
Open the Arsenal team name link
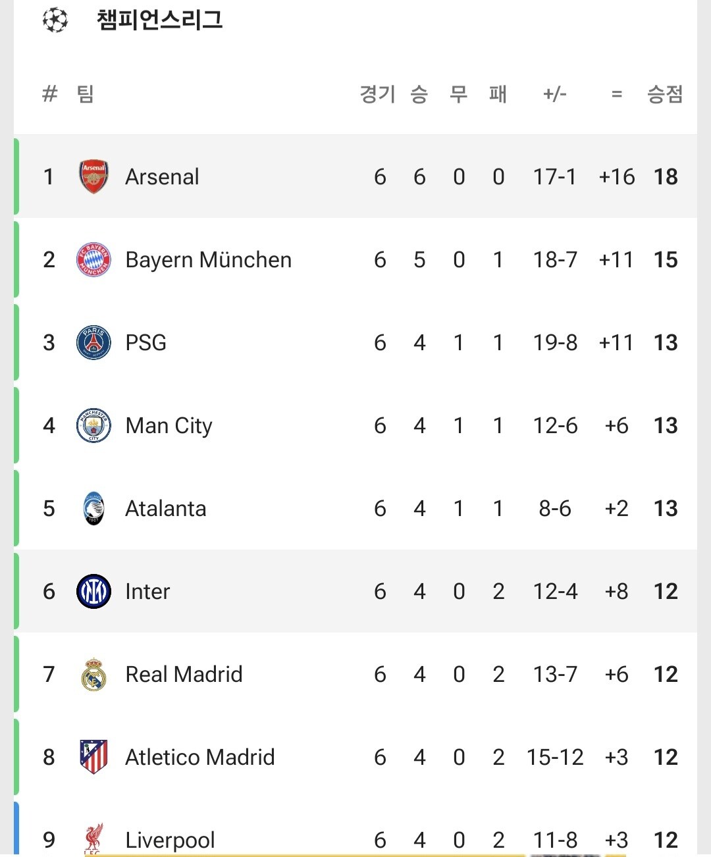click(162, 176)
